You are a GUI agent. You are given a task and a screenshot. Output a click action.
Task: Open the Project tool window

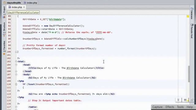coord(4,12)
